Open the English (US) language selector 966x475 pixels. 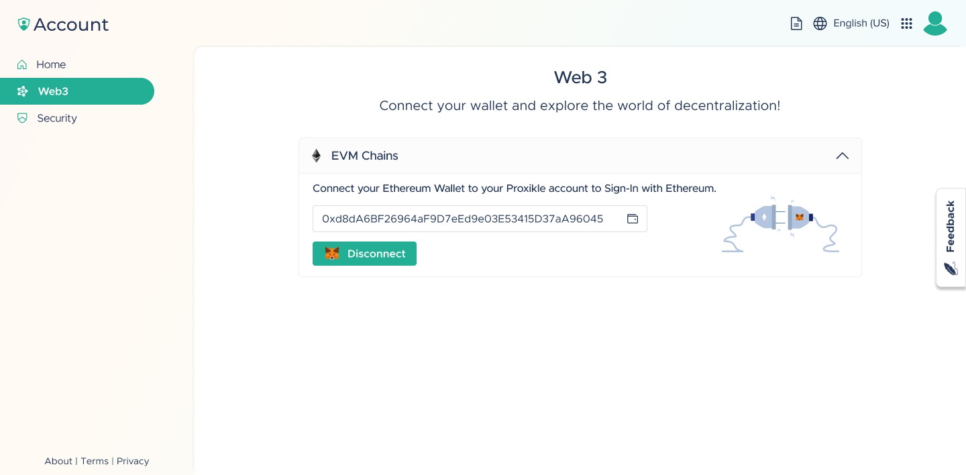coord(861,23)
